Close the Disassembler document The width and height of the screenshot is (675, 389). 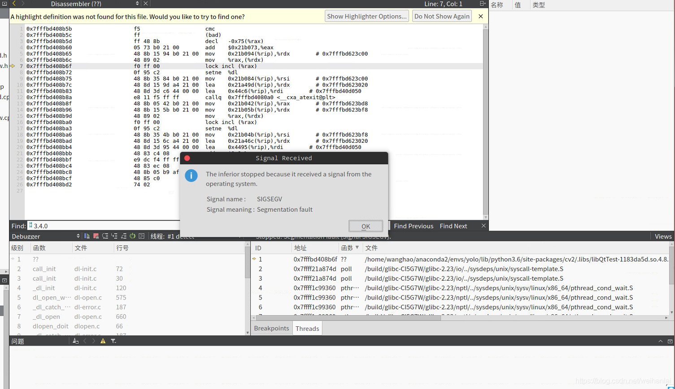click(146, 4)
